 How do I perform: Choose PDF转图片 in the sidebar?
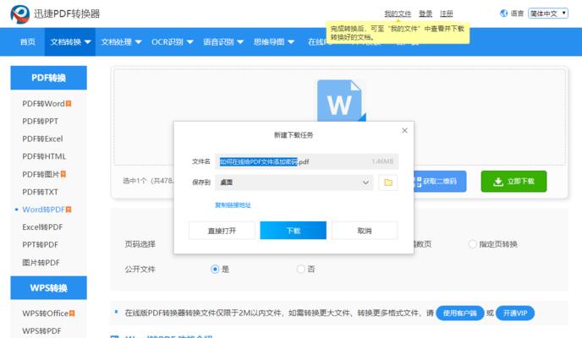41,174
